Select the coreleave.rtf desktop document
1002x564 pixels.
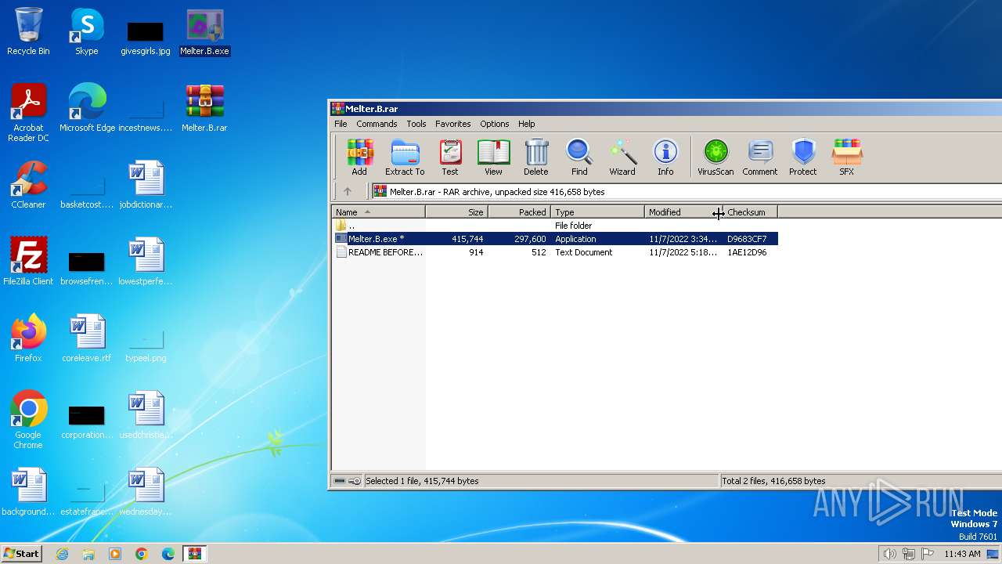(x=87, y=338)
